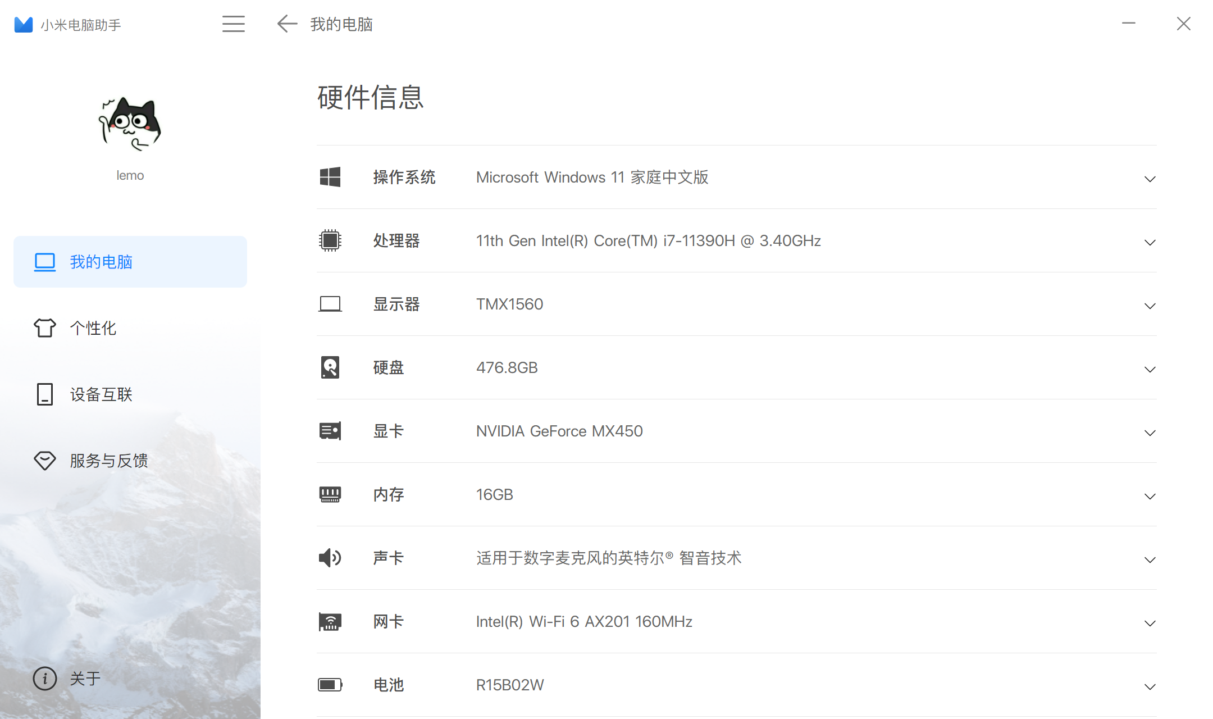This screenshot has height=719, width=1213.
Task: Click the R15B02W battery value
Action: [x=510, y=685]
